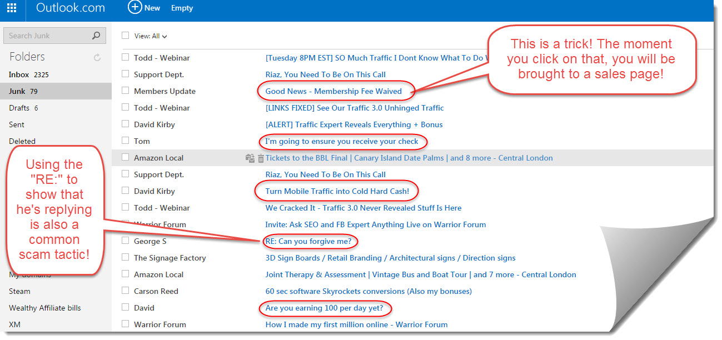Screen dimensions: 722x340
Task: Open RE: Can you forgive me? email
Action: (x=308, y=241)
